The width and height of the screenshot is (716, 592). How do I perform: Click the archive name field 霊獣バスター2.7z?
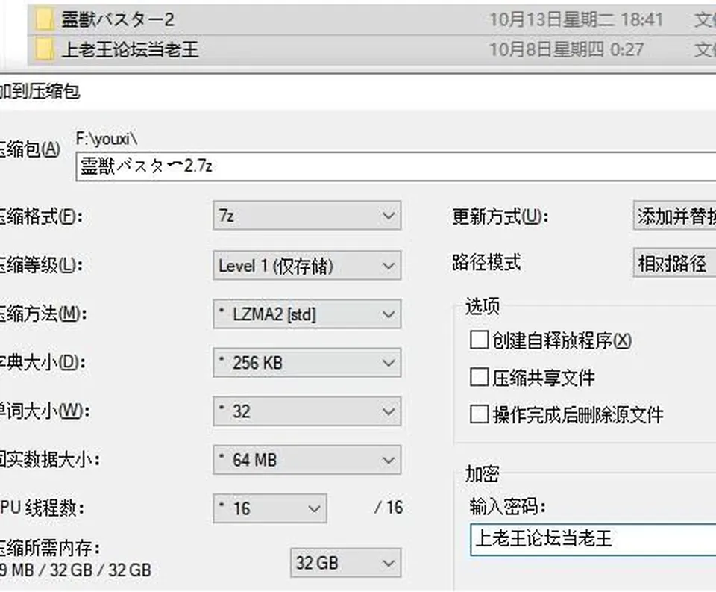tap(396, 166)
